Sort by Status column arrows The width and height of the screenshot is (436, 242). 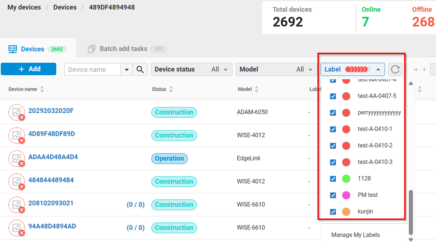coord(171,89)
